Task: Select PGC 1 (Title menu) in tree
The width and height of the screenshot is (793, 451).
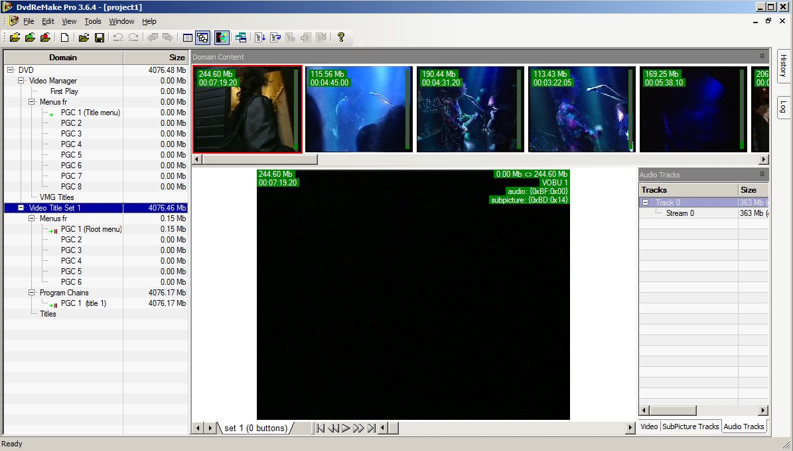Action: tap(90, 113)
